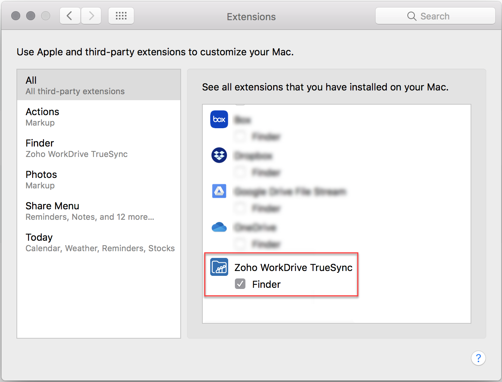Open the help question mark button
Image resolution: width=502 pixels, height=382 pixels.
(478, 358)
